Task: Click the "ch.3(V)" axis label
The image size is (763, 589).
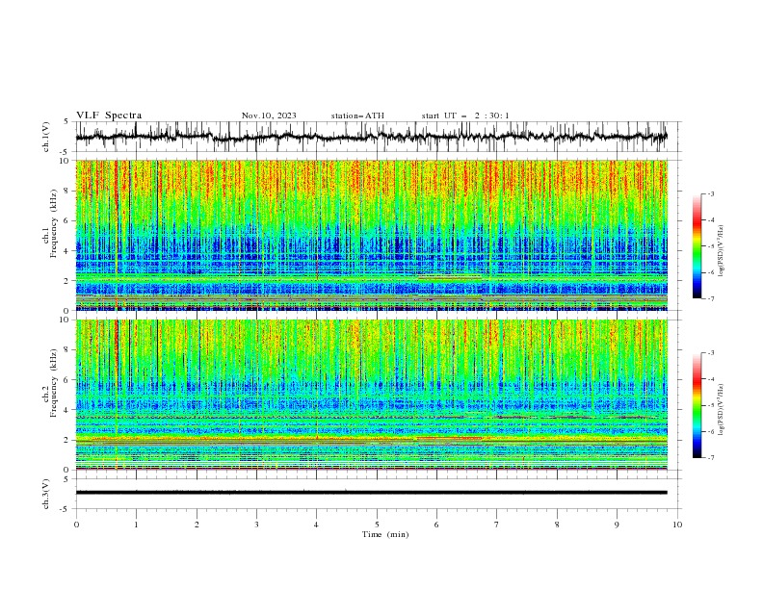Action: coord(46,494)
